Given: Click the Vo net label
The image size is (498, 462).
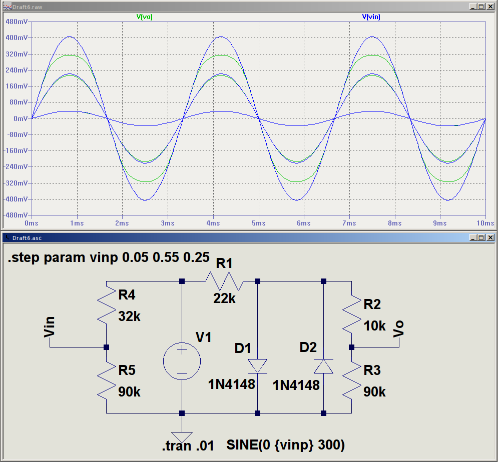Looking at the screenshot, I should coord(398,328).
